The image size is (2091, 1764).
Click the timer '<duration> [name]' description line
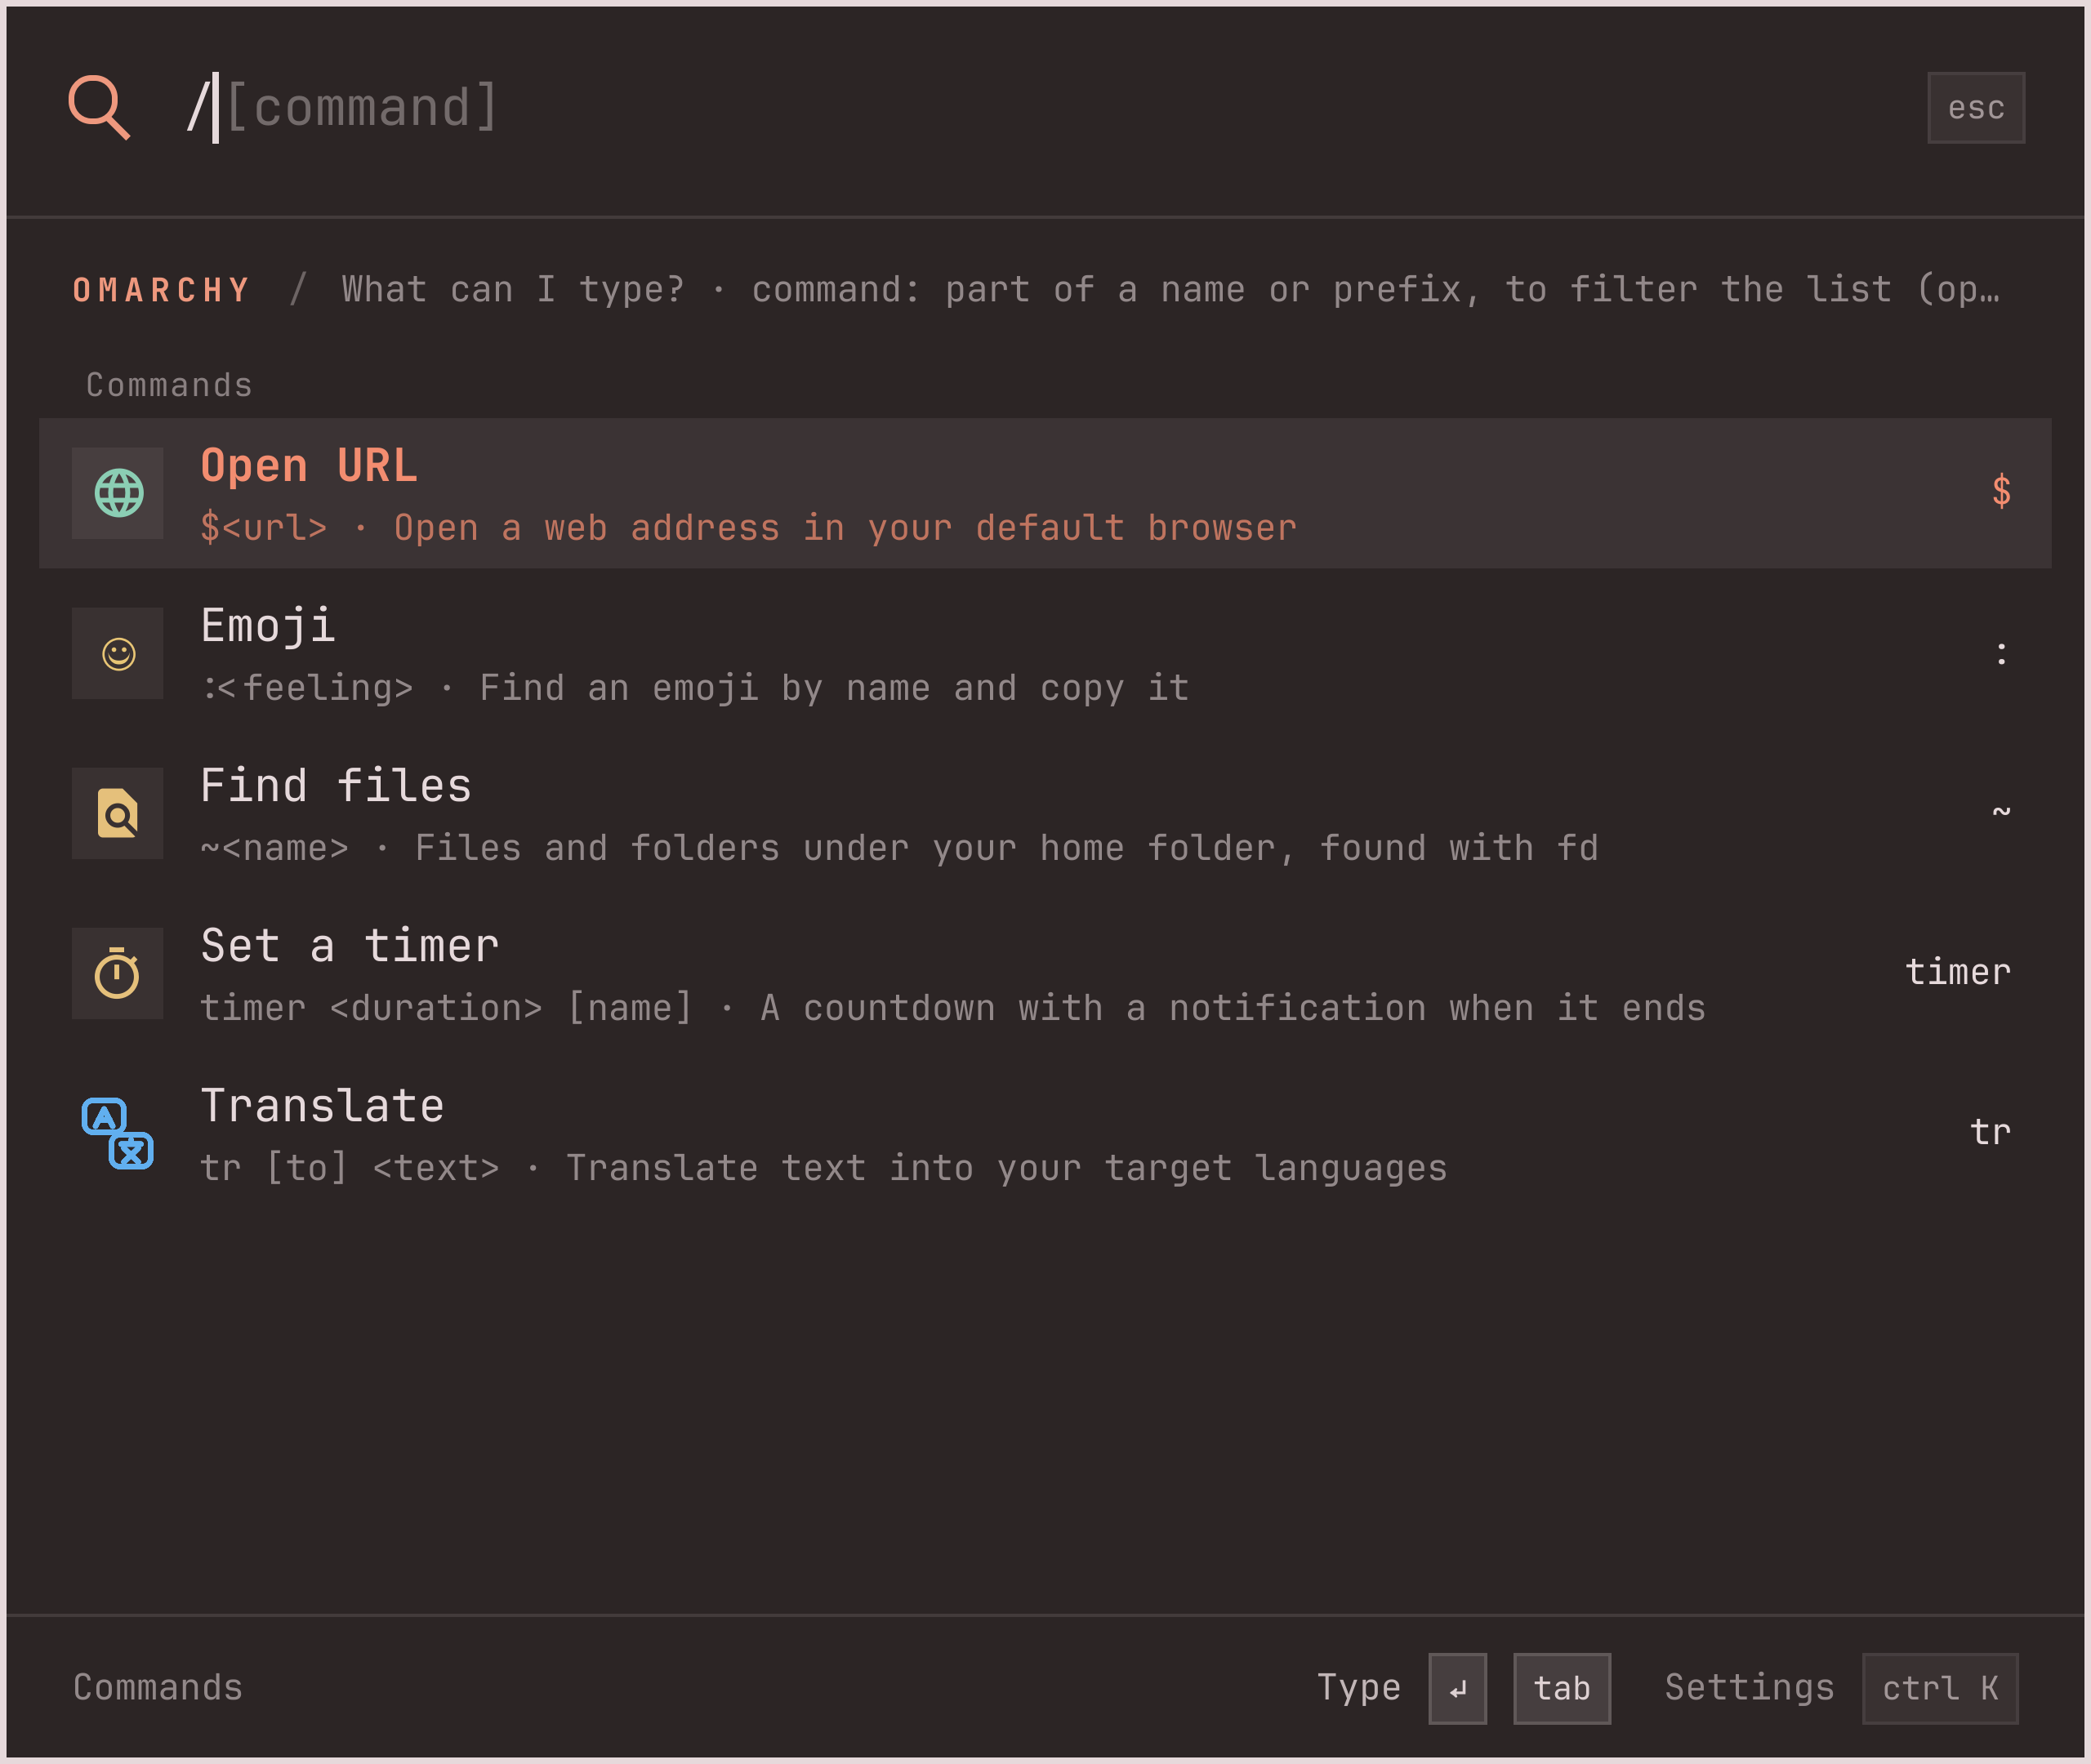tap(953, 1008)
